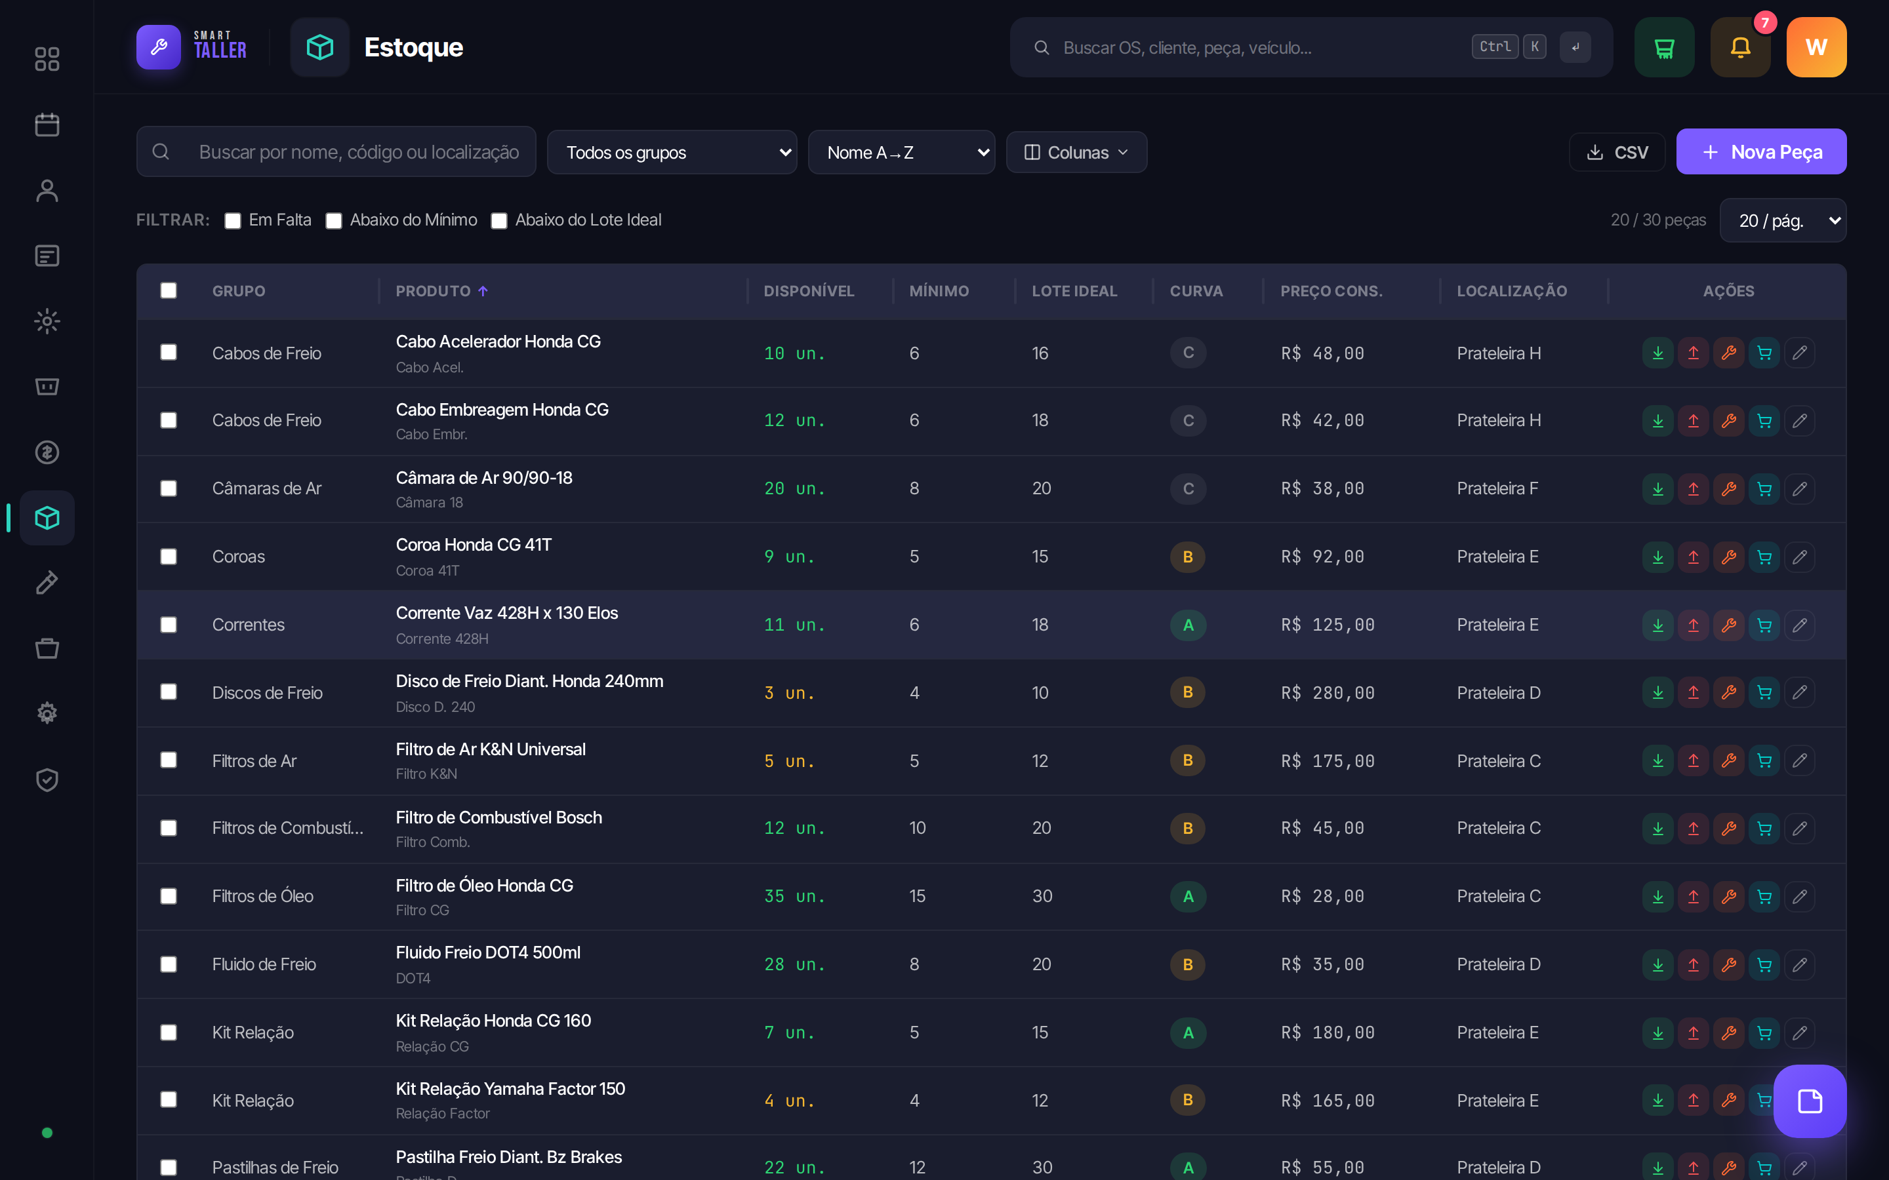Click the green stock-in arrow for Cabo Acelerador Honda CG
1889x1180 pixels.
[1657, 353]
